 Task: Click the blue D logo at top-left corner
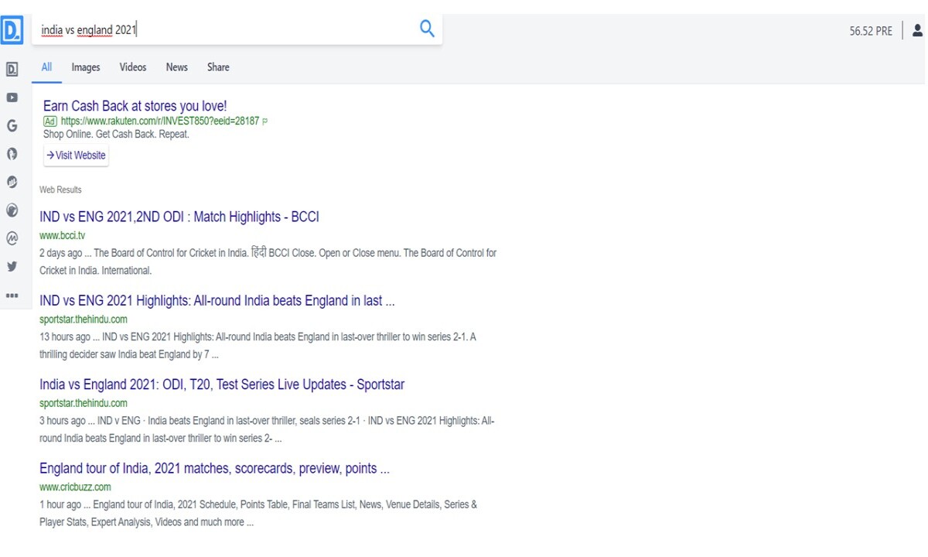pos(12,30)
